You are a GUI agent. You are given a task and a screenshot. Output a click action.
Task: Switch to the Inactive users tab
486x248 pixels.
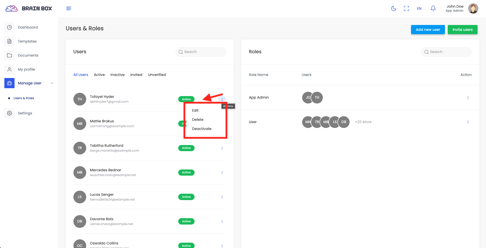click(117, 75)
